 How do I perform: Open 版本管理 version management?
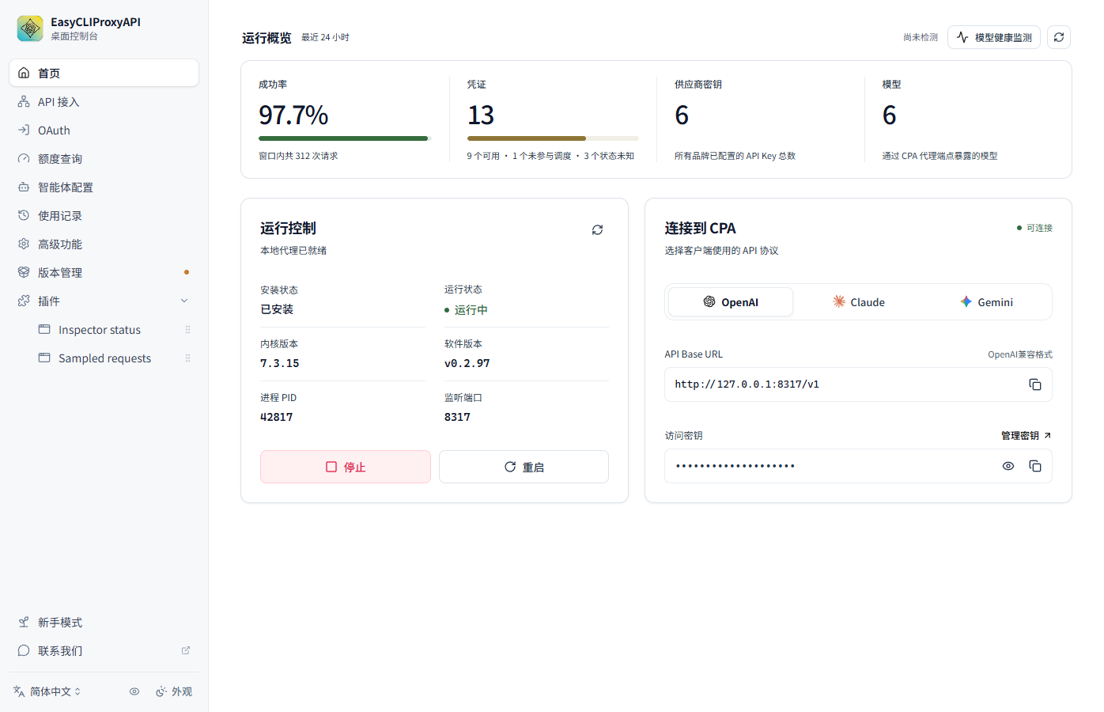click(x=104, y=272)
